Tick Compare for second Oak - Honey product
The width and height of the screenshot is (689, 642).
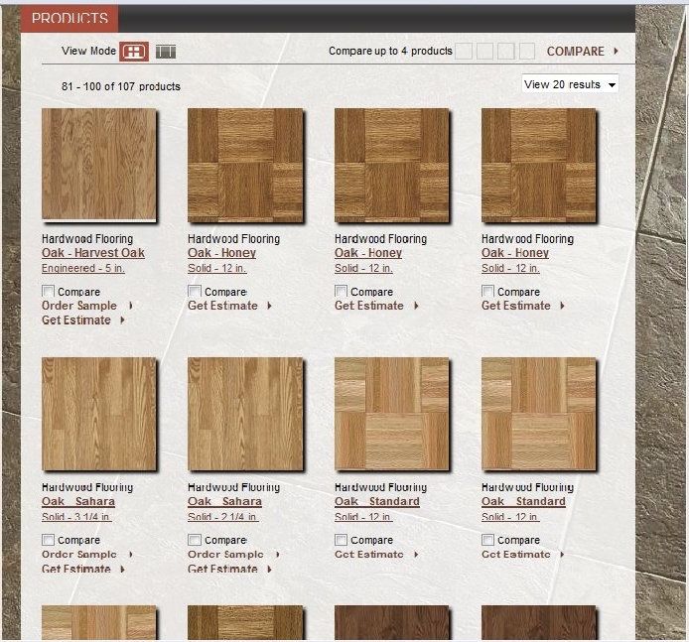coord(341,291)
